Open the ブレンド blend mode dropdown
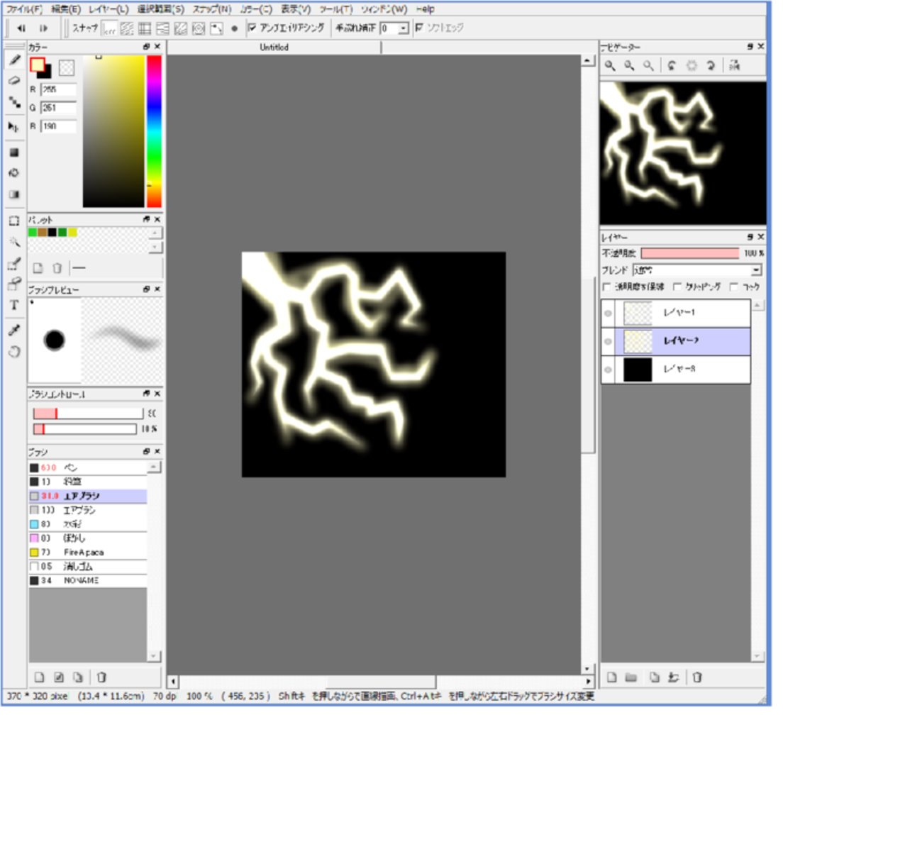Viewport: 922px width, 854px height. pos(756,270)
